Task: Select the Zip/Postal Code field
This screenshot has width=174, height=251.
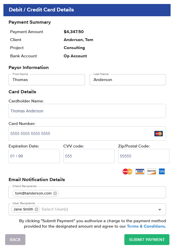Action: click(x=144, y=156)
